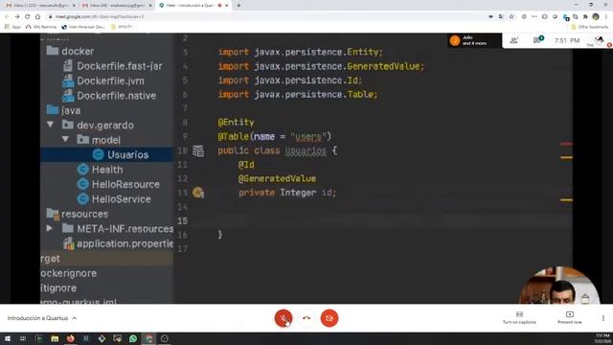
Task: Close the Meet browser tab
Action: click(226, 6)
